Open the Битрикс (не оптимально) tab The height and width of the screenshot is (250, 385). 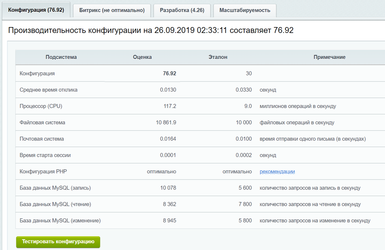pyautogui.click(x=112, y=10)
